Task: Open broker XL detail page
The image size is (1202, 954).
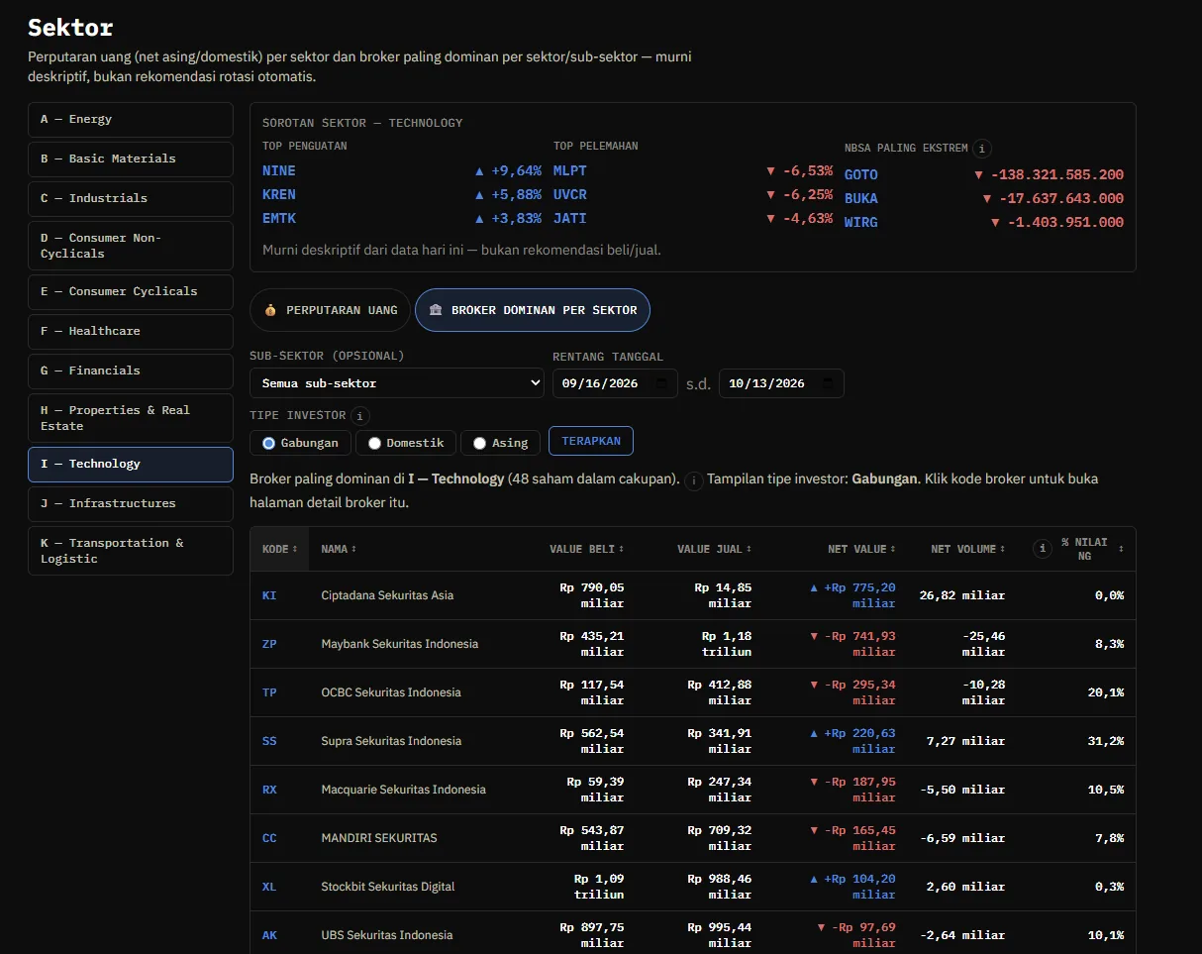Action: [269, 887]
